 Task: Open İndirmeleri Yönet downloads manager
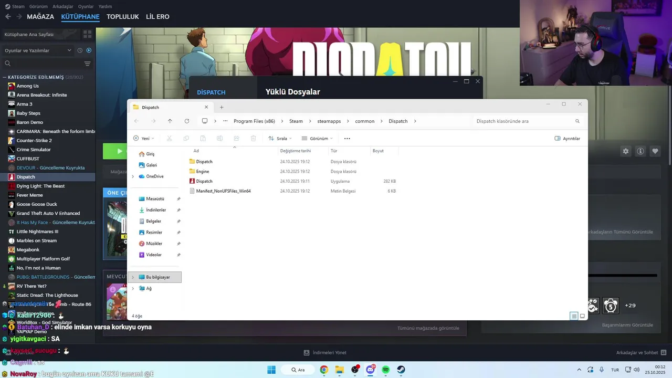point(325,352)
